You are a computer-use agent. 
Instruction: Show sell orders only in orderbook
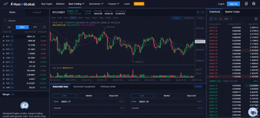click(220, 19)
